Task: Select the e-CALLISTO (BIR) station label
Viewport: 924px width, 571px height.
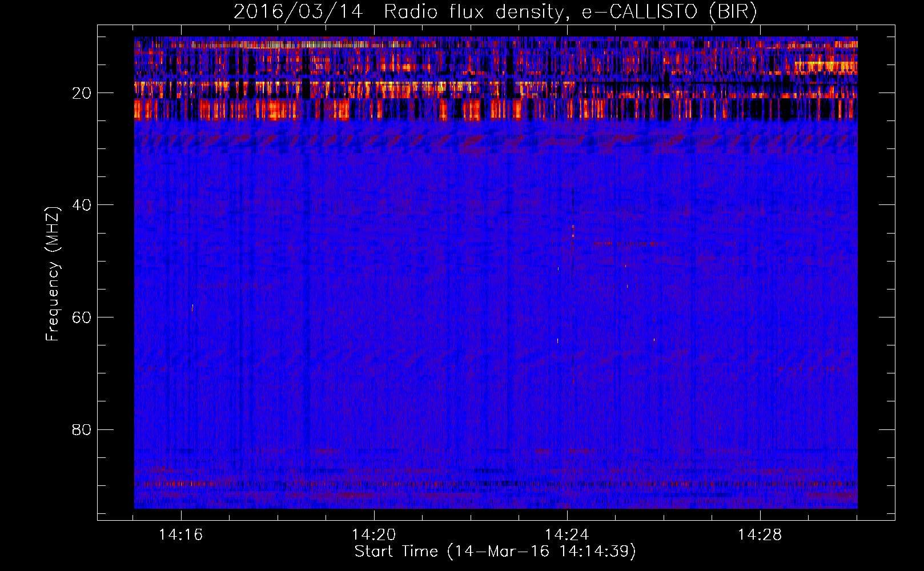Action: (x=669, y=11)
